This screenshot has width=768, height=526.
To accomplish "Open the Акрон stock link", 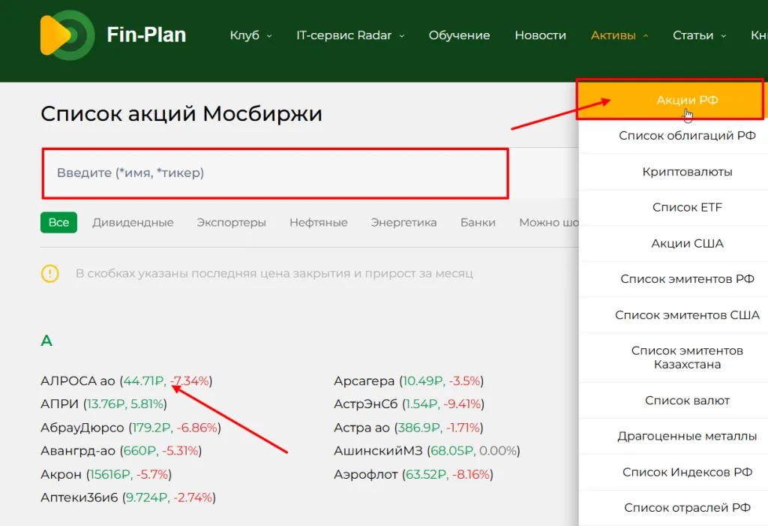I will pos(61,474).
